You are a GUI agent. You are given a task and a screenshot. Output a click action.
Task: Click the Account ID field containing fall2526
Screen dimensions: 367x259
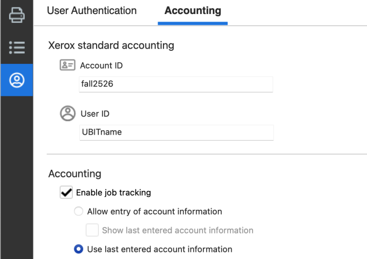click(x=176, y=84)
